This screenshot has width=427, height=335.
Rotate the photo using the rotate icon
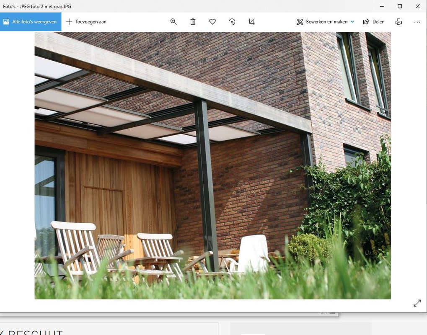(x=232, y=22)
